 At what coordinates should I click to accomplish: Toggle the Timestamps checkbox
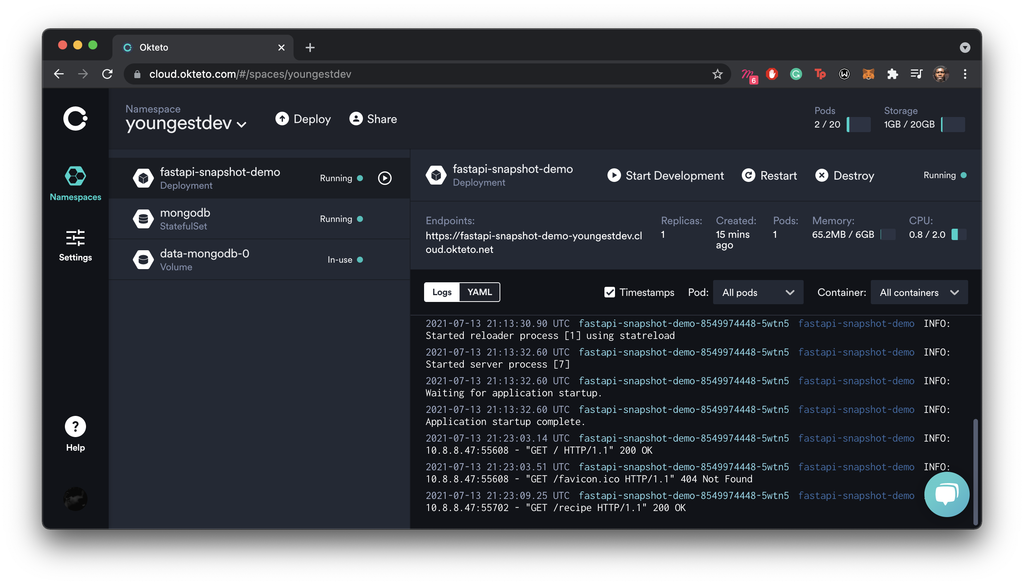pyautogui.click(x=610, y=292)
